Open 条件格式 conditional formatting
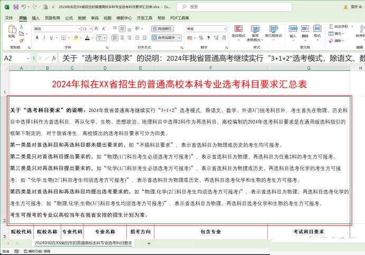Screen dimensions: 365x255 click(x=239, y=33)
